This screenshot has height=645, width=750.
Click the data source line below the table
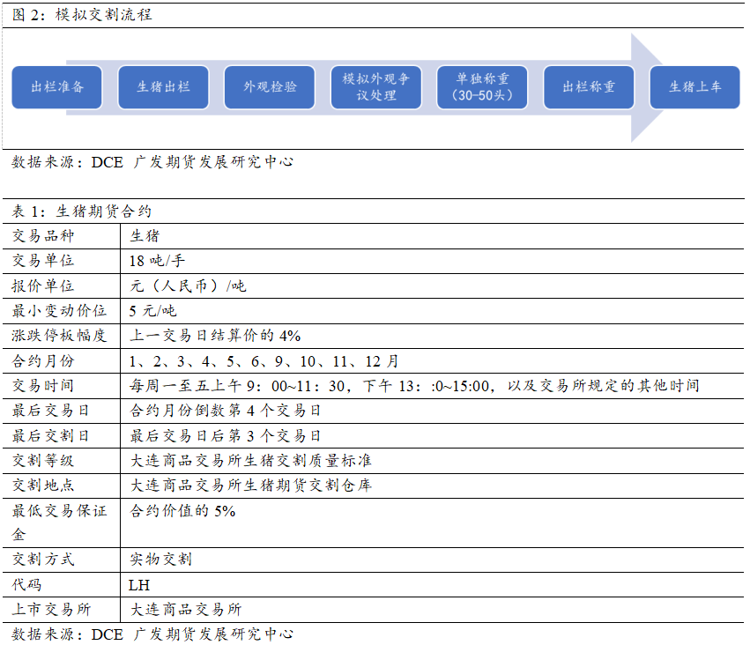152,634
